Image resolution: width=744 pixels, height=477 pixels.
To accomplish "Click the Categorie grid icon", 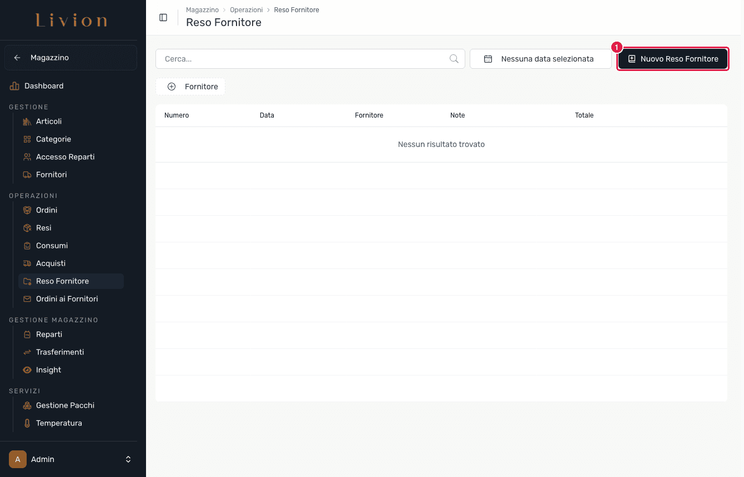I will point(27,139).
